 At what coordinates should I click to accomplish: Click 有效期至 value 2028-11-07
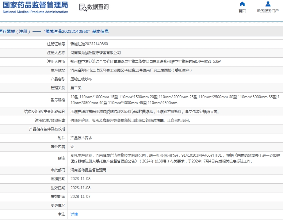(x=80, y=196)
